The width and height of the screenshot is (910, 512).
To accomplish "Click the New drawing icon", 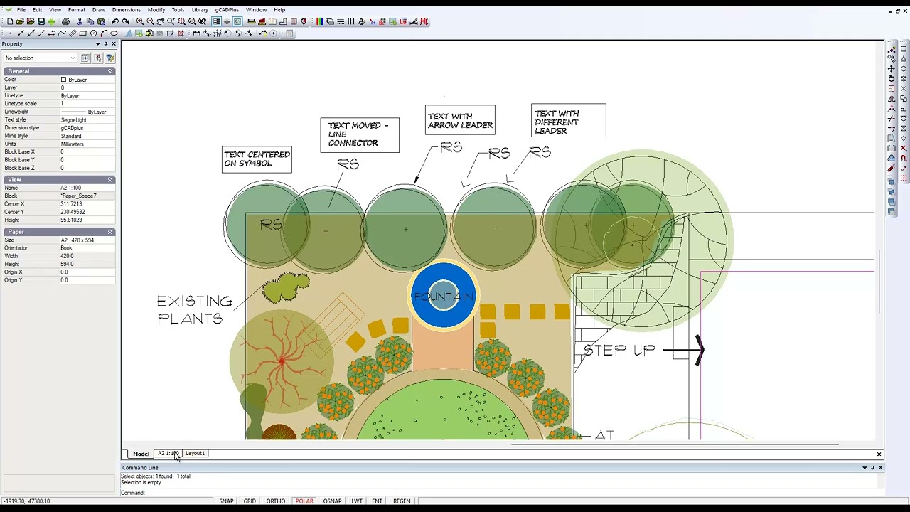I will (x=10, y=21).
